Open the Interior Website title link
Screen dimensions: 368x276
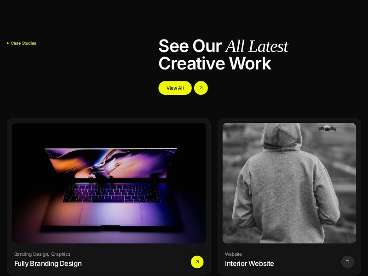(249, 264)
